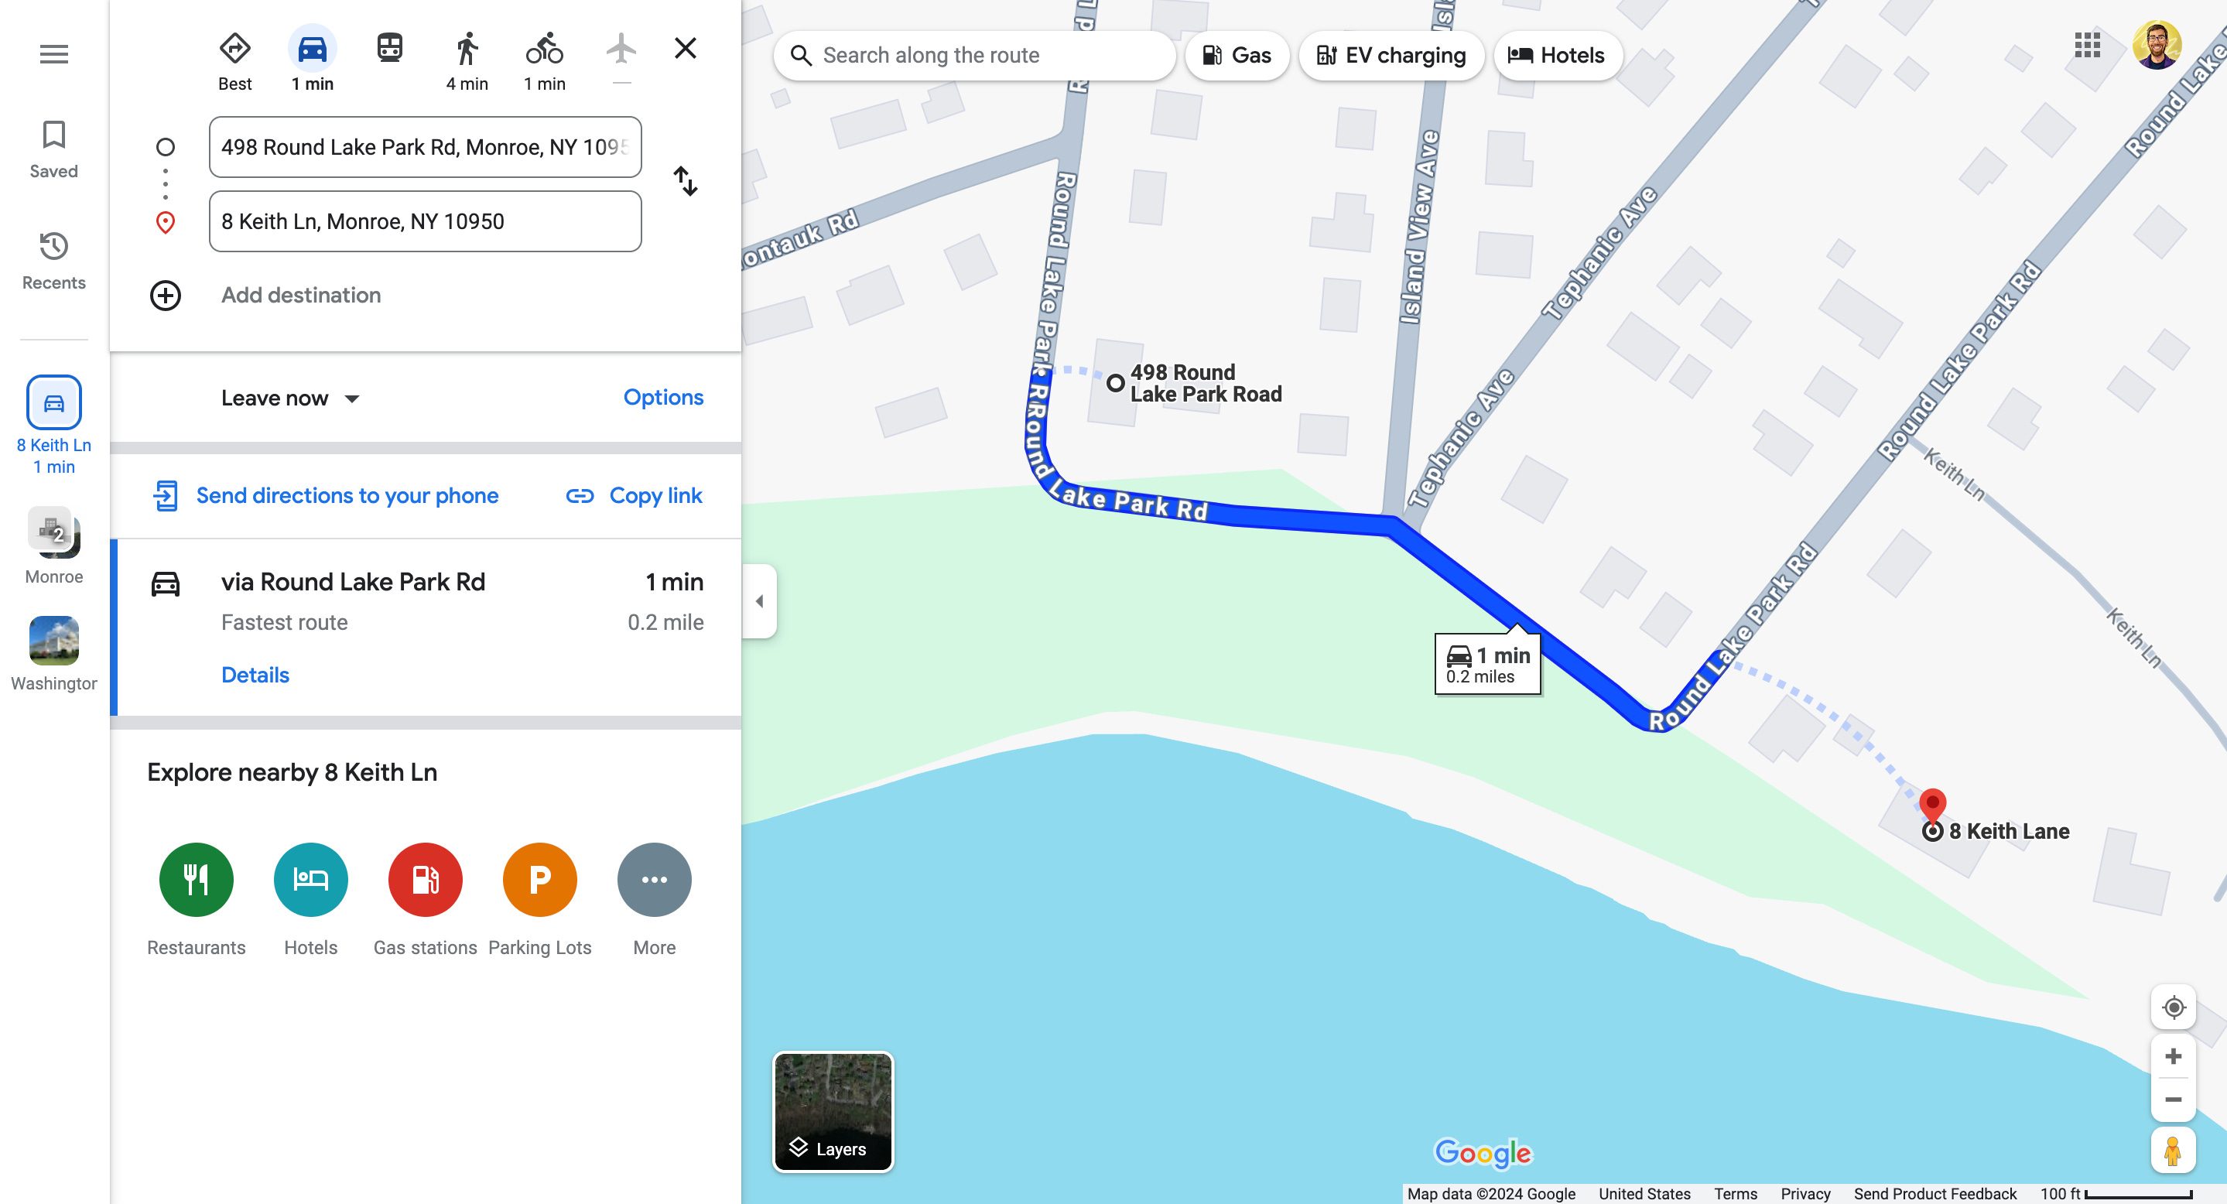Zoom in on the map

[x=2173, y=1056]
